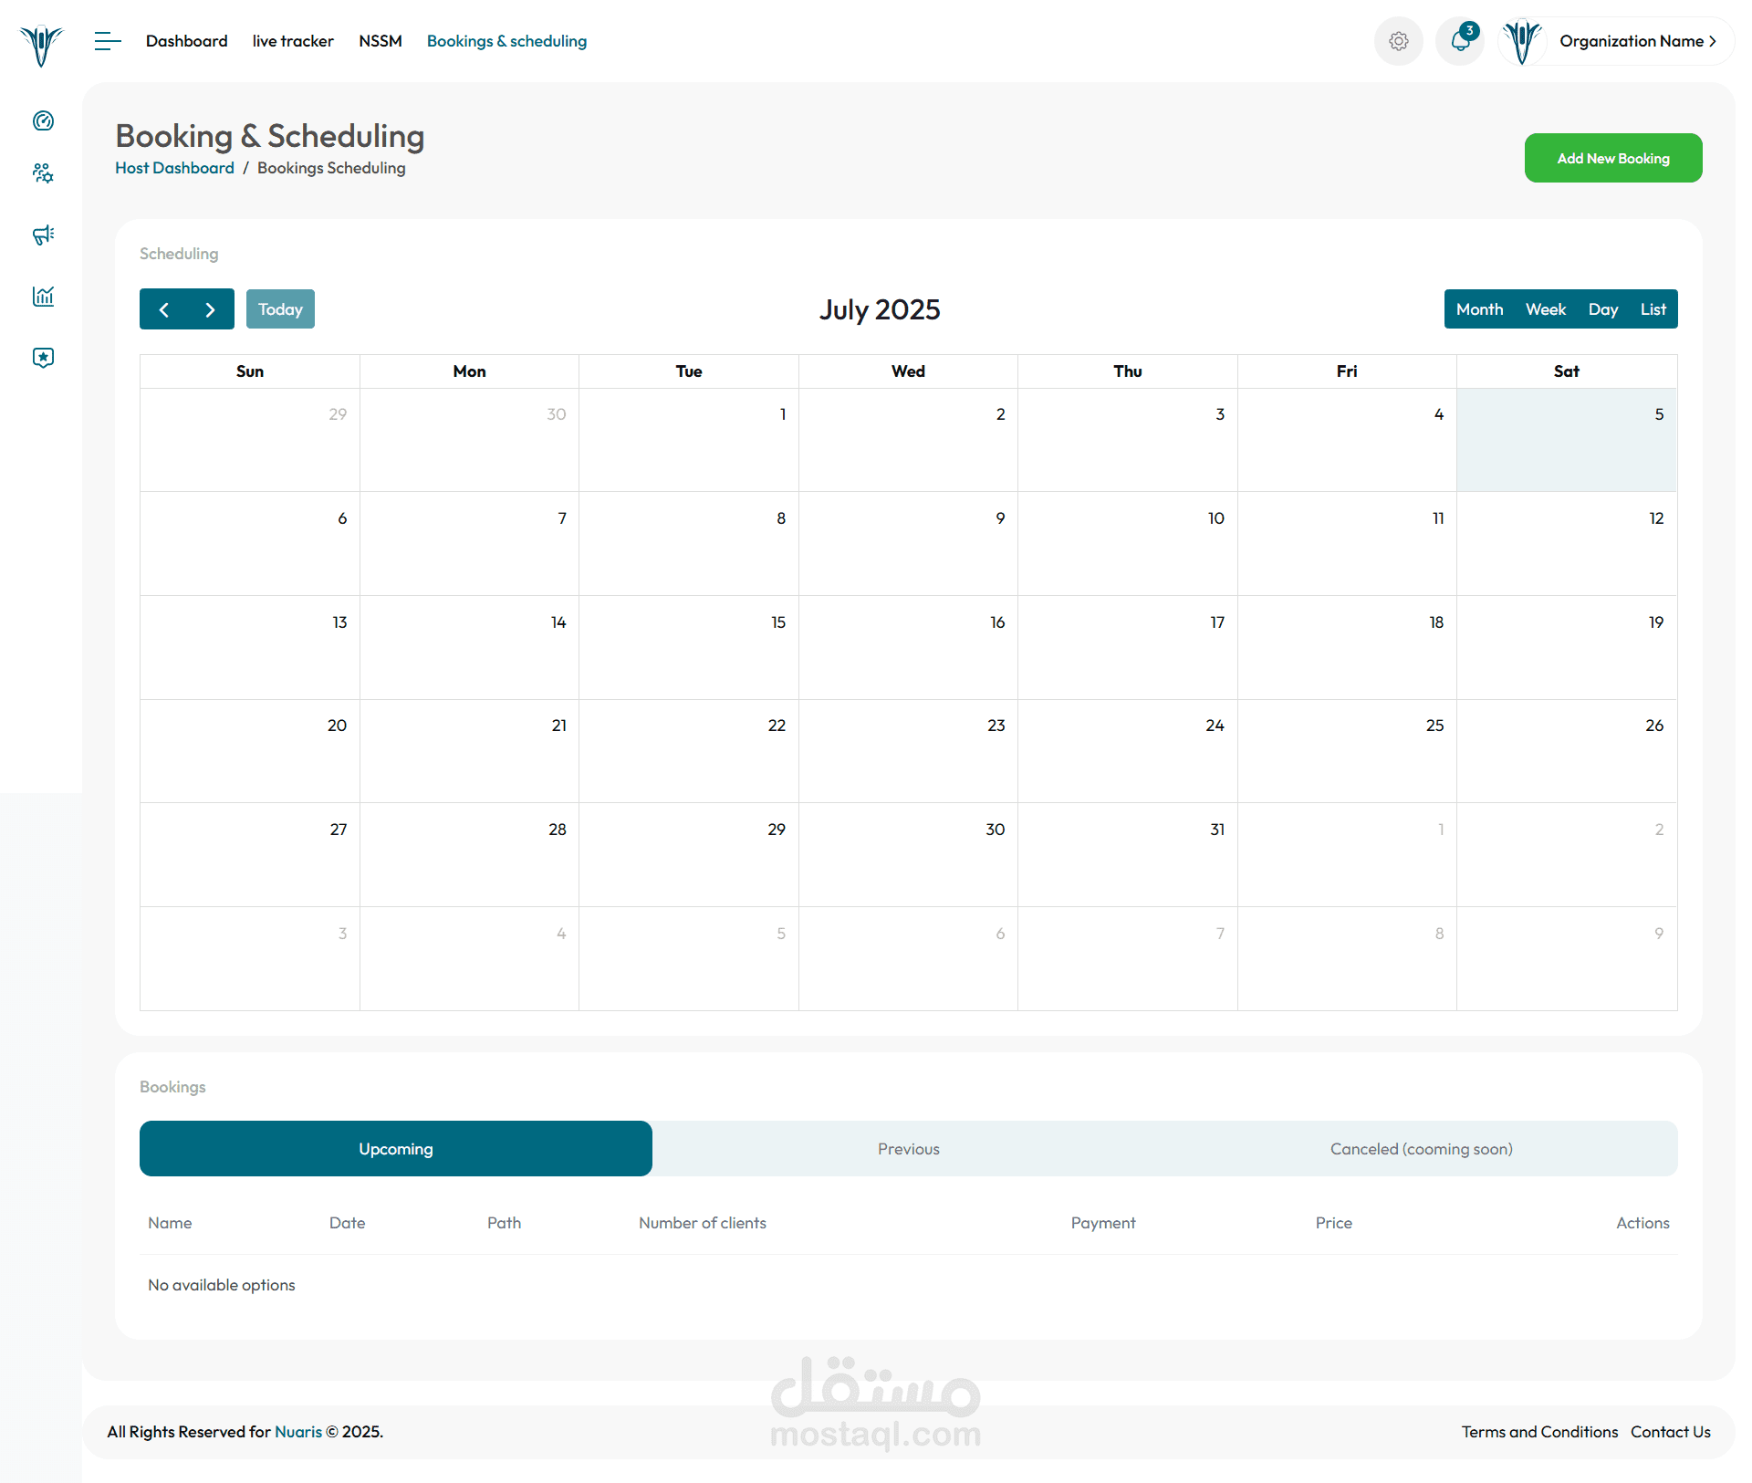Go to next month arrow
The height and width of the screenshot is (1483, 1752).
211,309
